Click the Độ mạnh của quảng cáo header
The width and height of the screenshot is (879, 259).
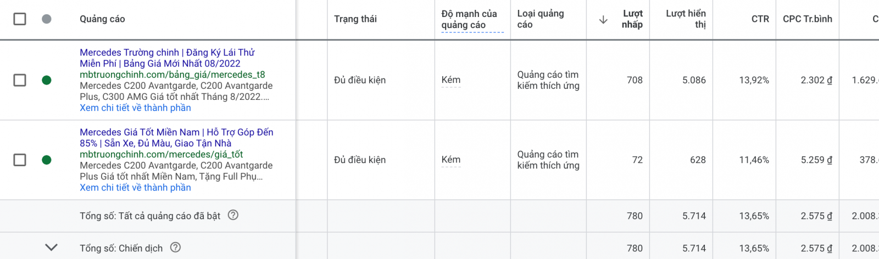(x=472, y=20)
